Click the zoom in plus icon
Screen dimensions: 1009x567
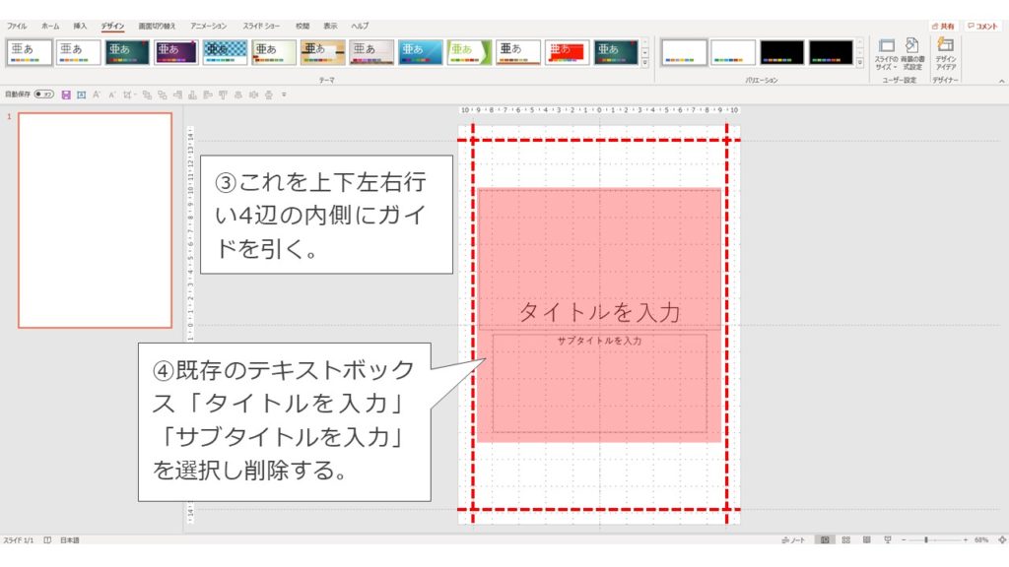966,540
